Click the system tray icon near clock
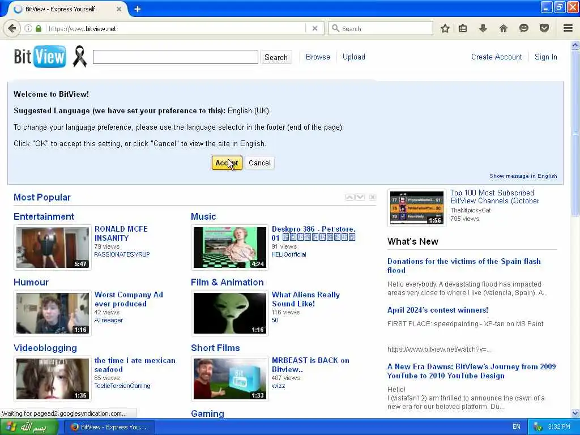This screenshot has width=580, height=435. [x=538, y=427]
